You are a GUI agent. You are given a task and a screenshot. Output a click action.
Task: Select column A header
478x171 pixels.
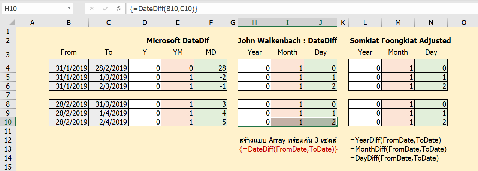point(32,23)
